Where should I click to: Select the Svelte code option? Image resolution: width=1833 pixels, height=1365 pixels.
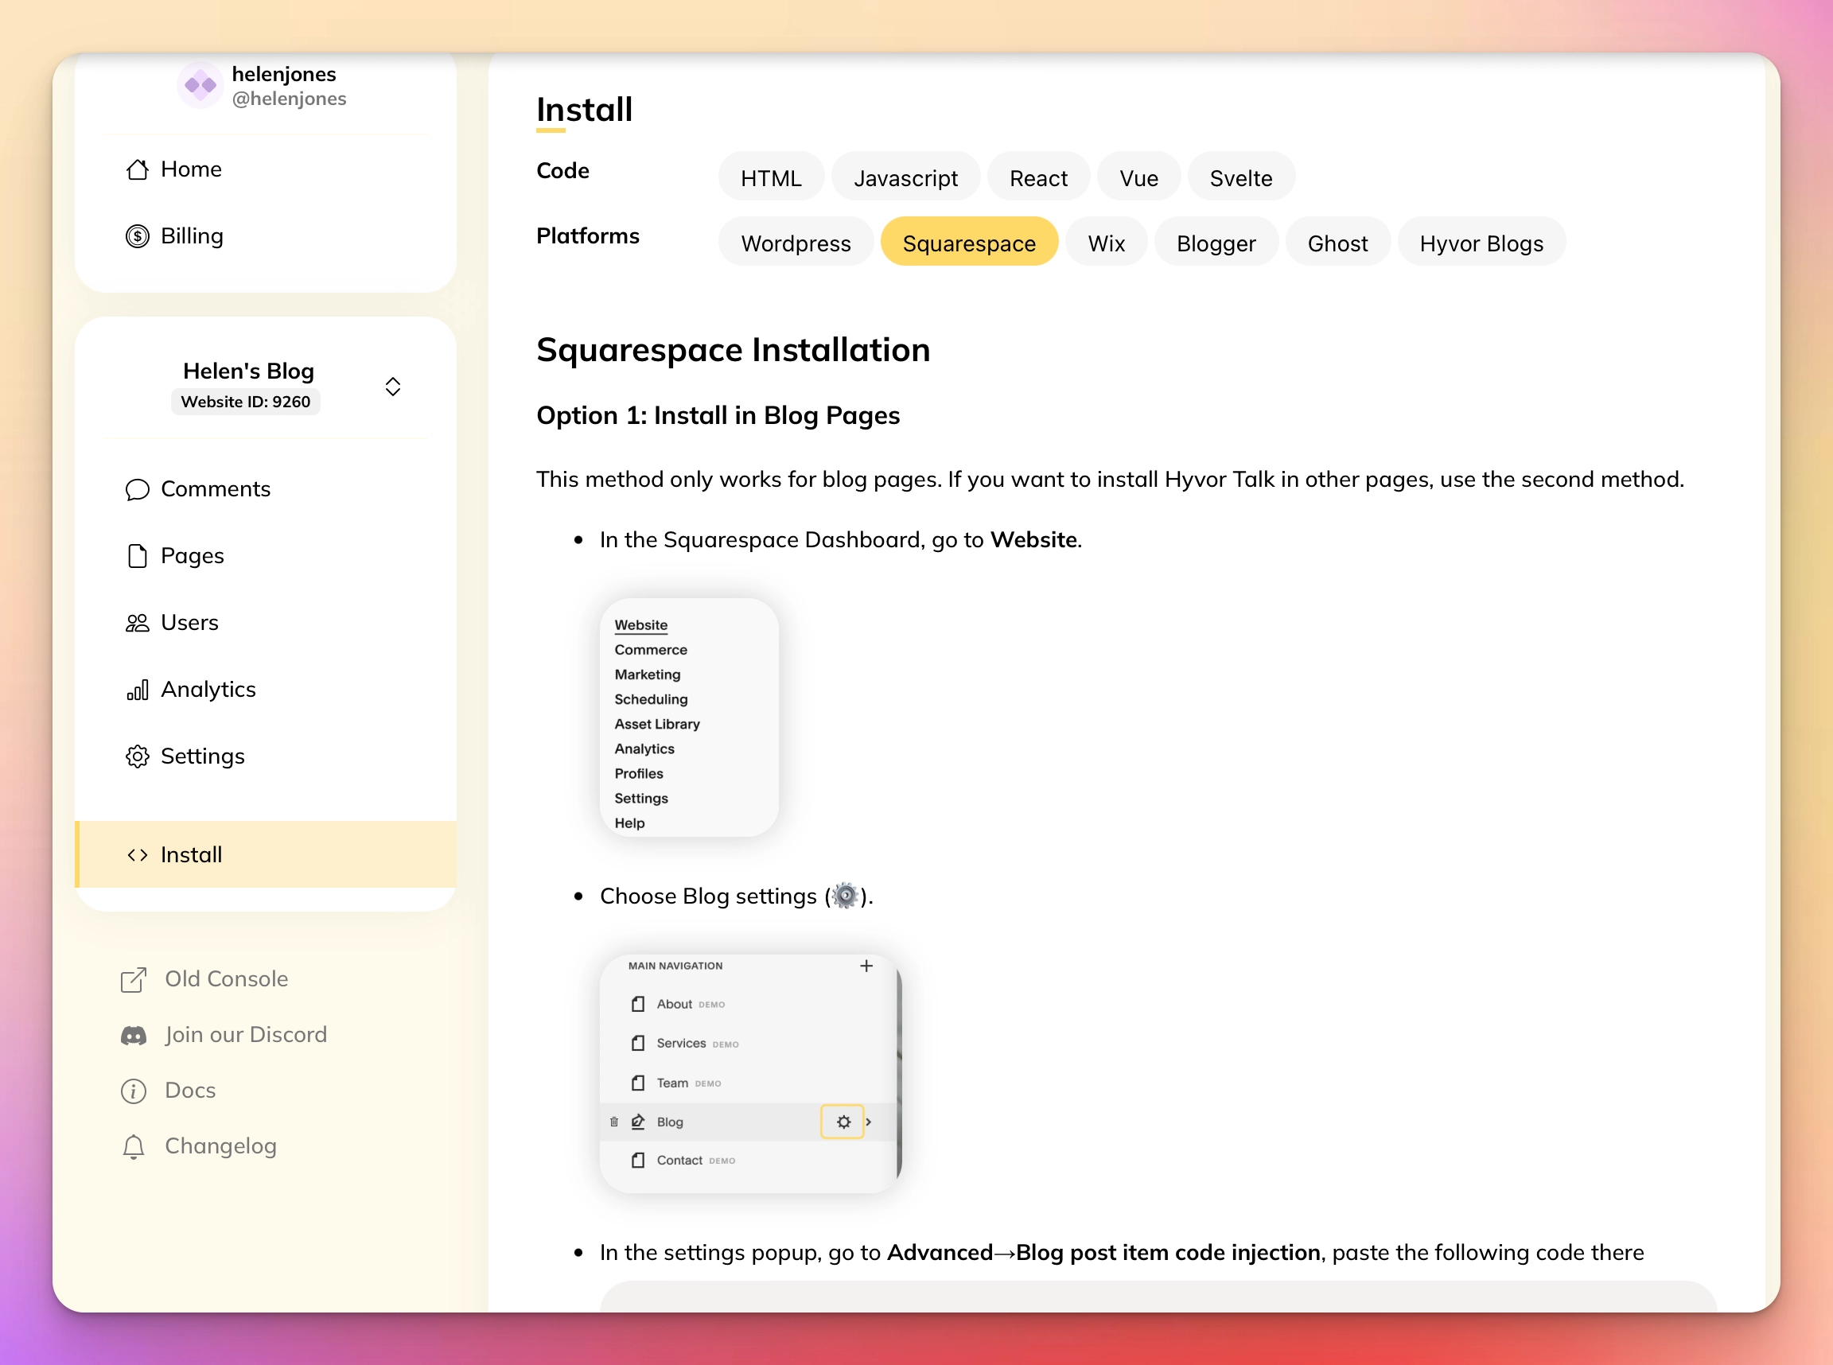(x=1240, y=177)
